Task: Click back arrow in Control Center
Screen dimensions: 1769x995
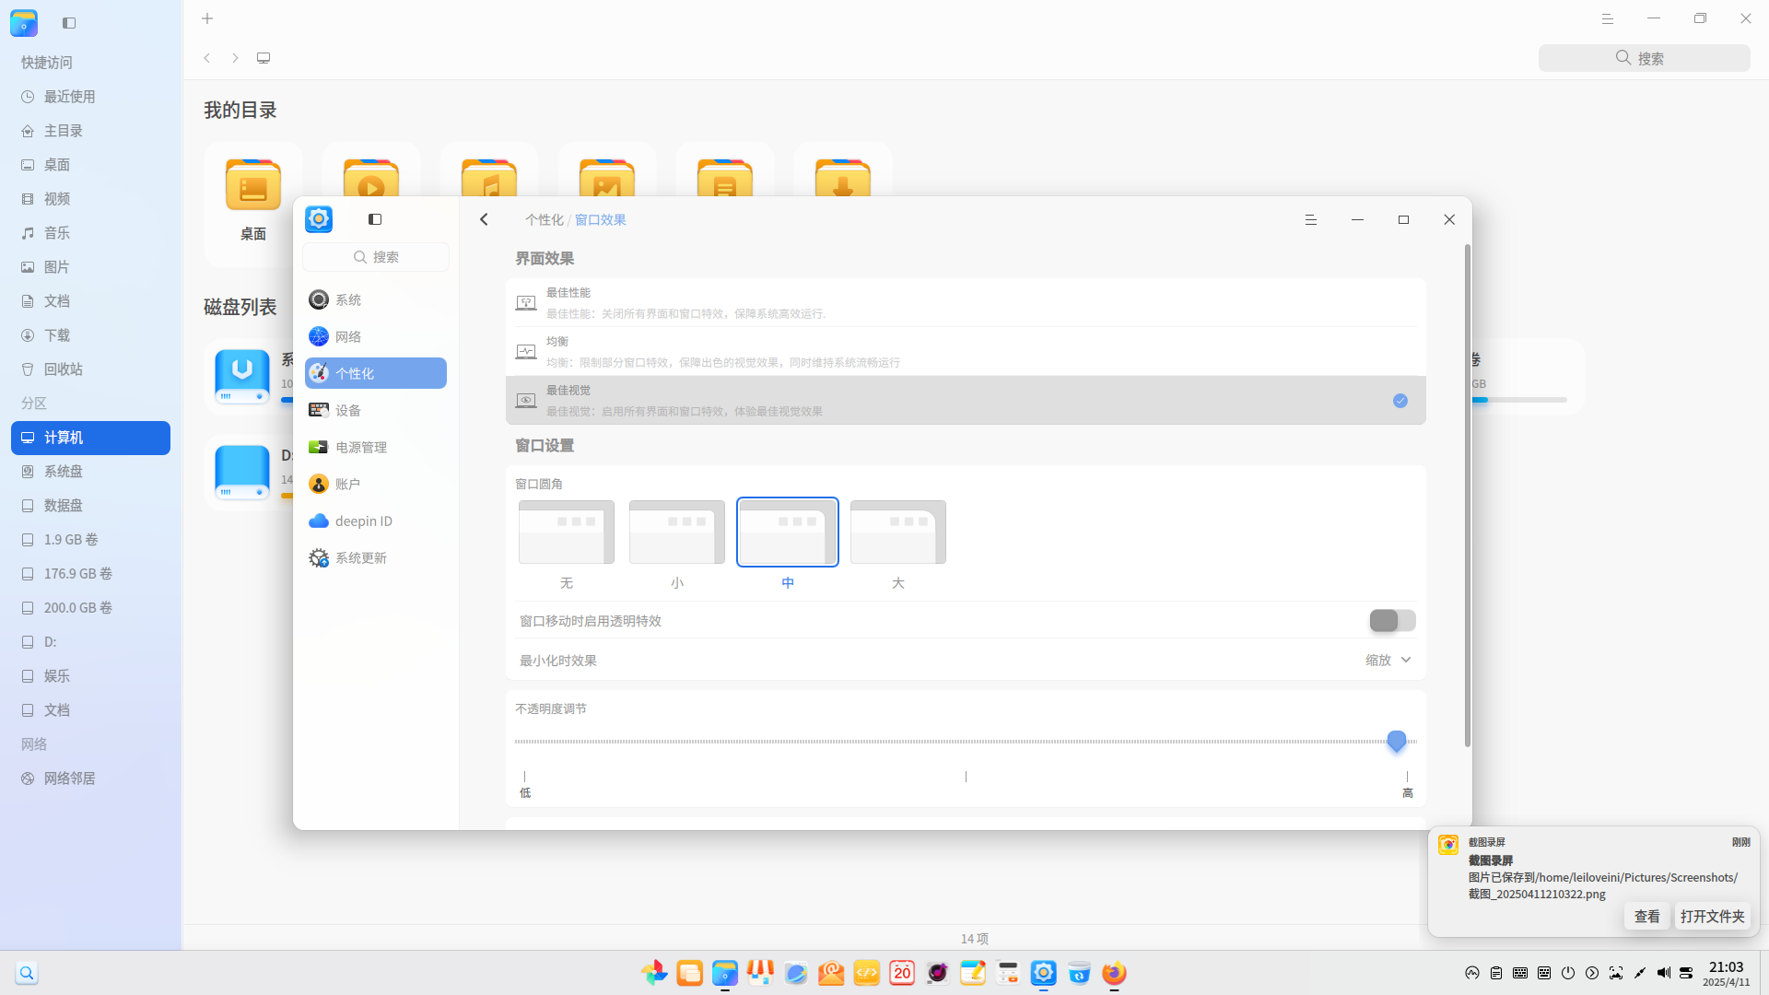Action: click(x=484, y=219)
